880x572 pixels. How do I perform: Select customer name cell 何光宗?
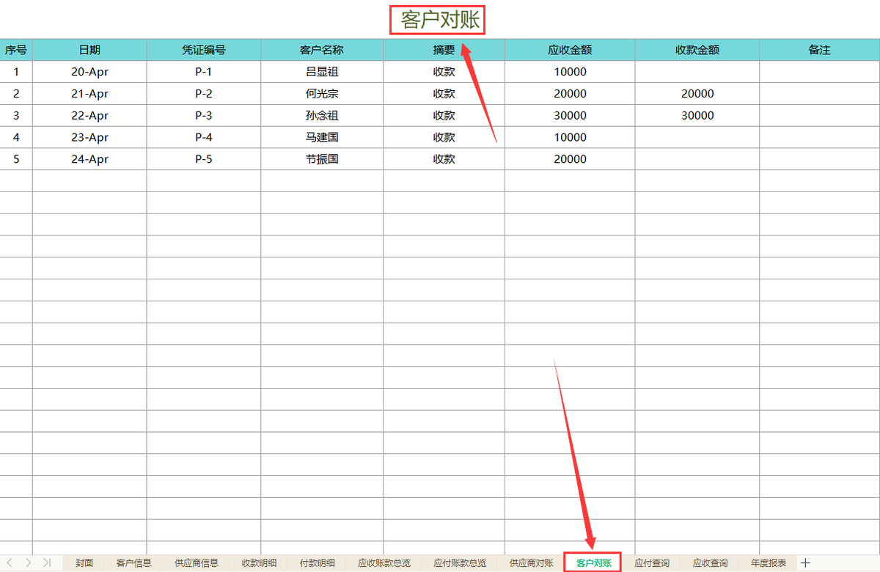coord(322,94)
